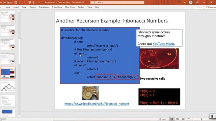Click the slide title 'Another Recursion Example'
216x121 pixels.
[112, 21]
